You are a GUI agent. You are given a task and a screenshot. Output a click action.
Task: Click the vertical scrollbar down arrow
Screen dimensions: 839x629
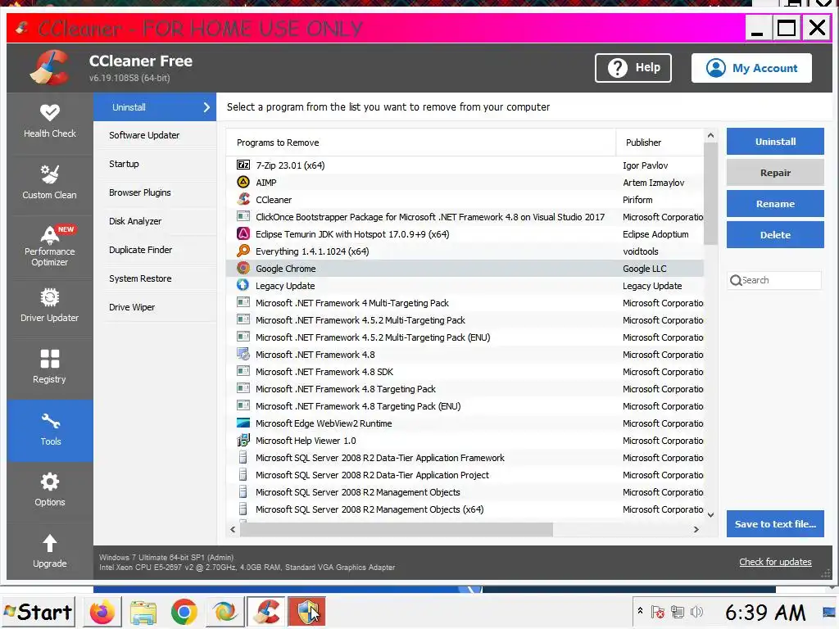(x=710, y=515)
